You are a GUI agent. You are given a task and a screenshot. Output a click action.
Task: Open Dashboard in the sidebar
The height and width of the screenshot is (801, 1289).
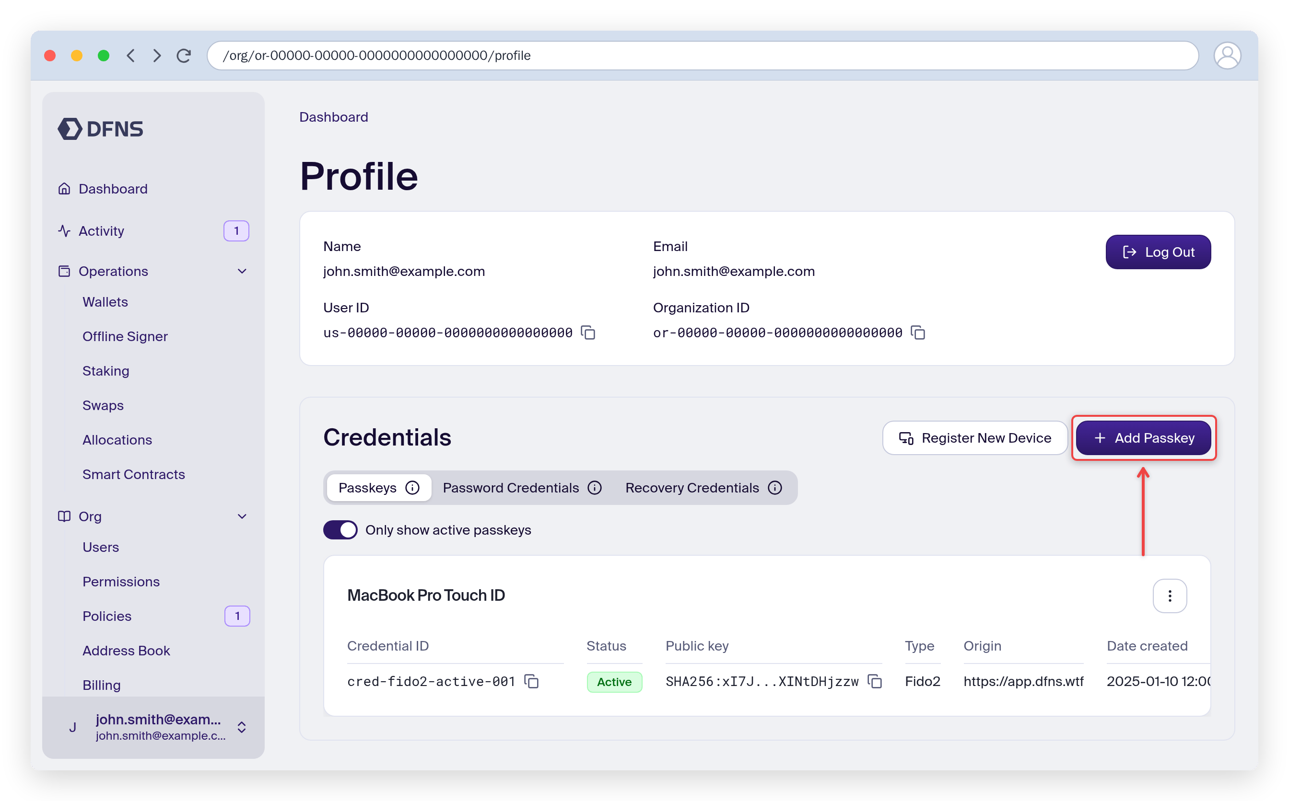click(113, 189)
